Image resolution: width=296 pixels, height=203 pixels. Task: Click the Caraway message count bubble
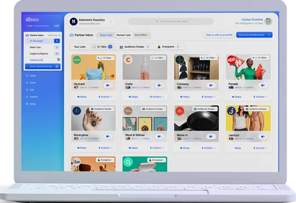[211, 86]
